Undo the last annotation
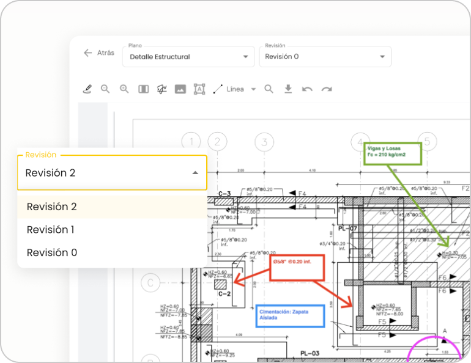The height and width of the screenshot is (363, 471). tap(307, 89)
